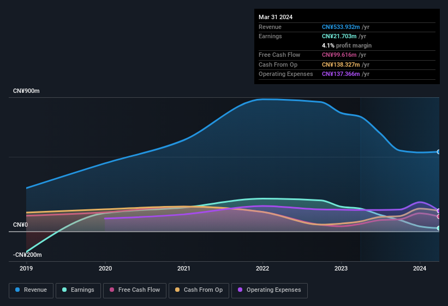
Task: Toggle the Earnings legend button
Action: point(78,290)
